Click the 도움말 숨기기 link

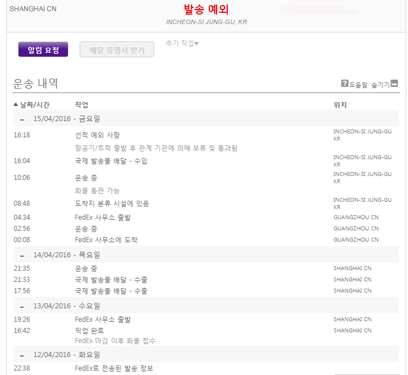[369, 85]
